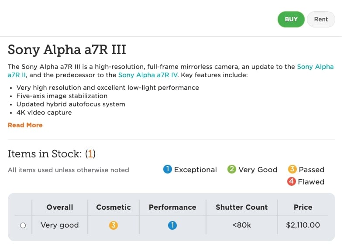Click the Cosmetic column header
This screenshot has height=245, width=344.
point(114,207)
